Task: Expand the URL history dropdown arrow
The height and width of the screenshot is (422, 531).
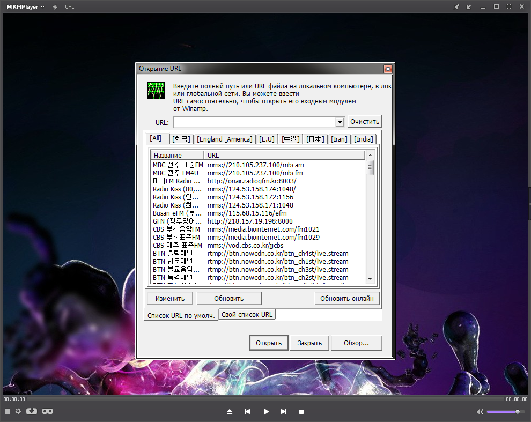Action: (x=340, y=122)
